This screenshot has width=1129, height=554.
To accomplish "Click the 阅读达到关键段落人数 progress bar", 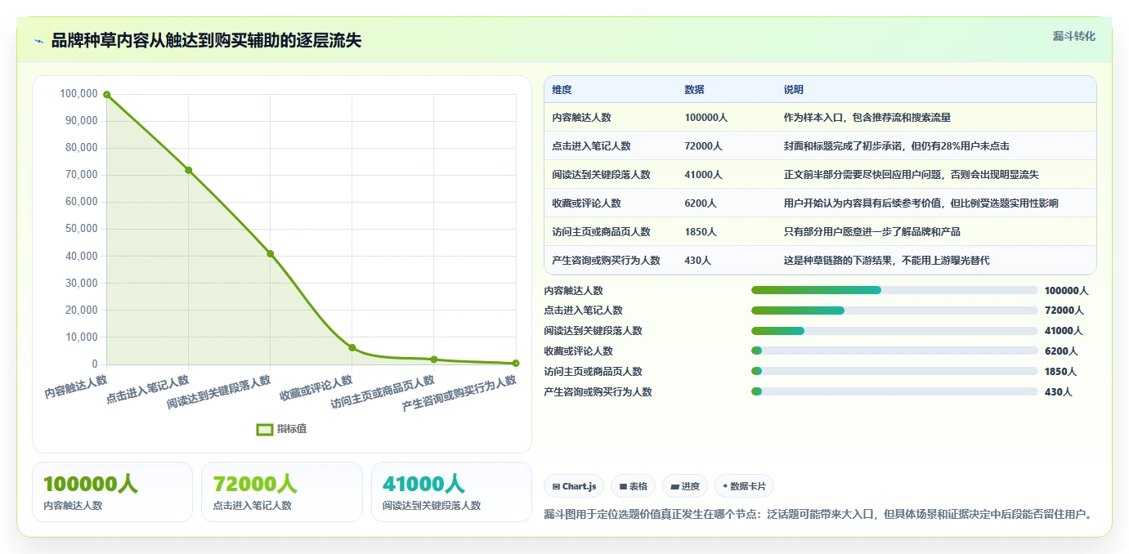I will pos(894,331).
